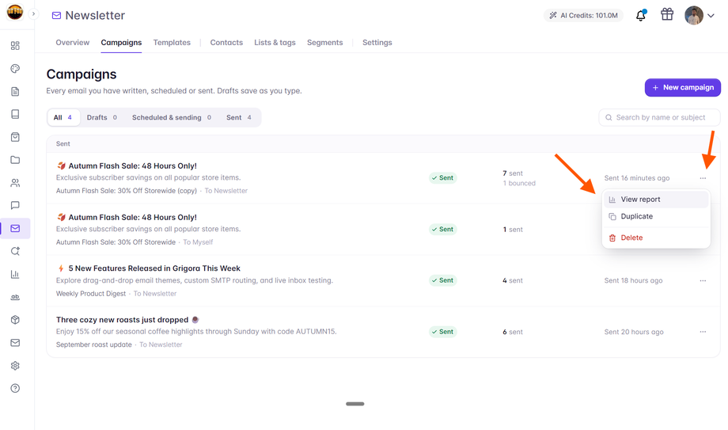Open the users icon in sidebar
The image size is (728, 430).
click(x=15, y=183)
